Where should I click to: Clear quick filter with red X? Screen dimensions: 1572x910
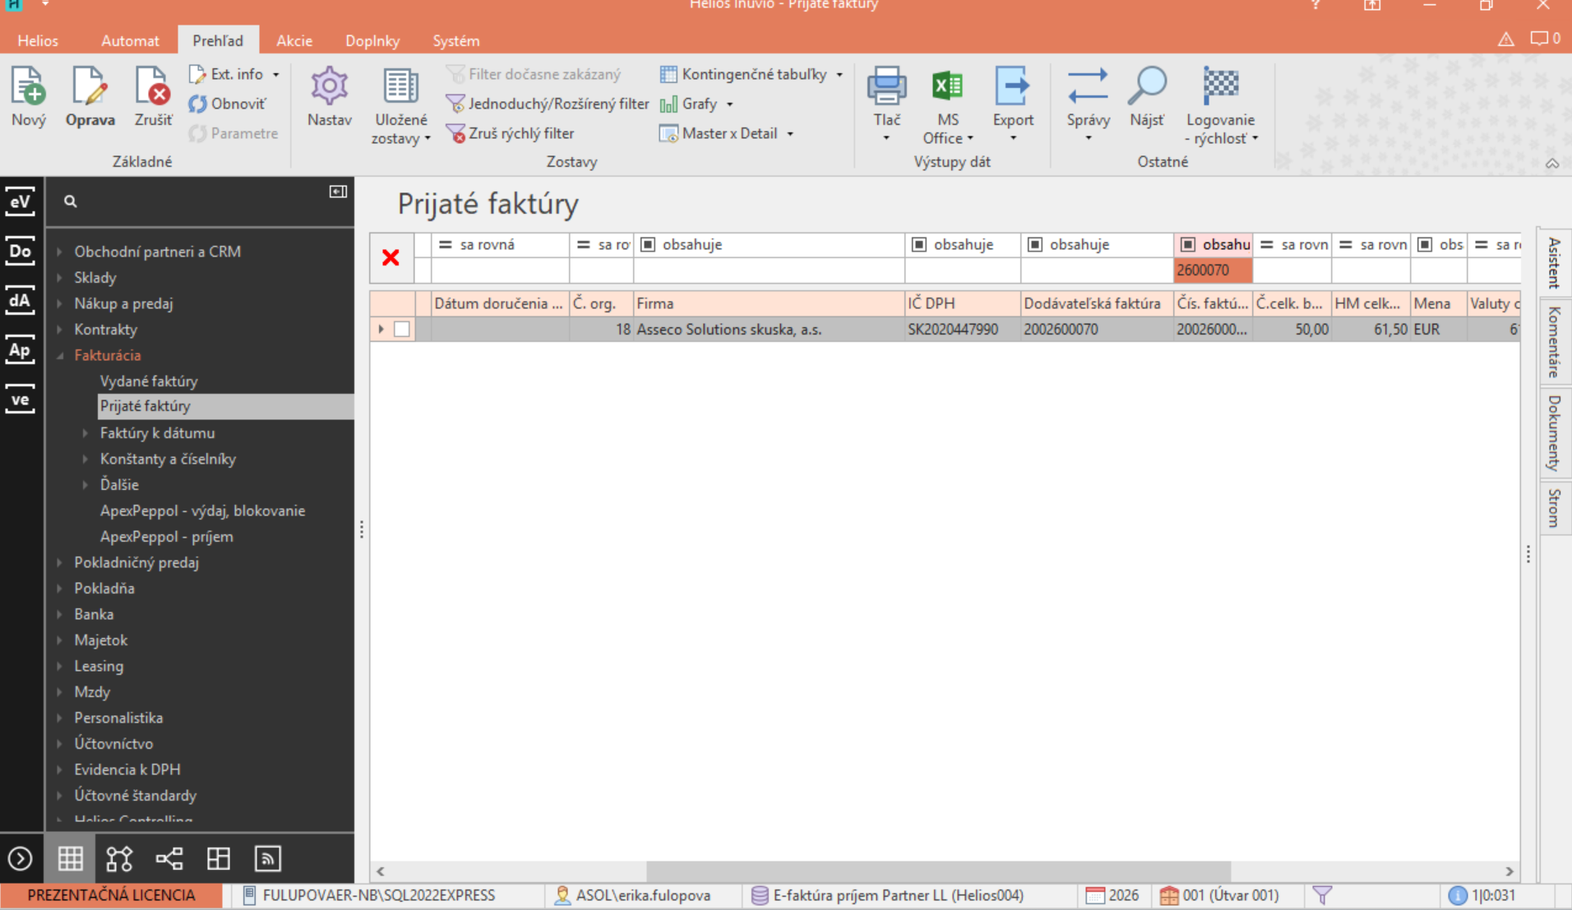click(x=391, y=257)
